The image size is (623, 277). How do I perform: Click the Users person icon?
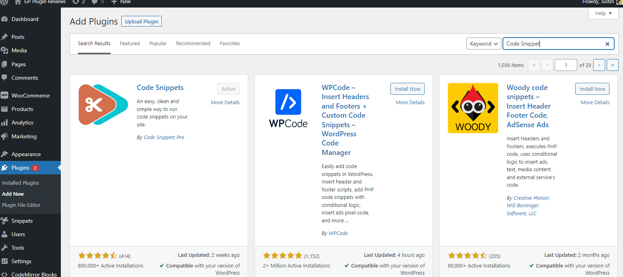point(5,234)
